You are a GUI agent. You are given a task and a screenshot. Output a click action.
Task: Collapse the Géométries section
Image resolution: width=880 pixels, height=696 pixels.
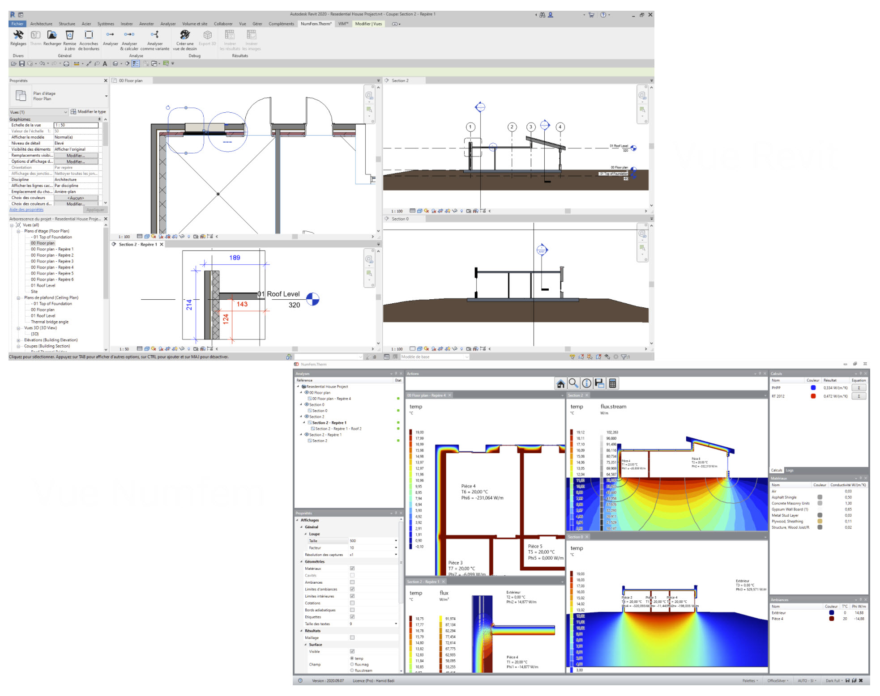click(x=301, y=562)
